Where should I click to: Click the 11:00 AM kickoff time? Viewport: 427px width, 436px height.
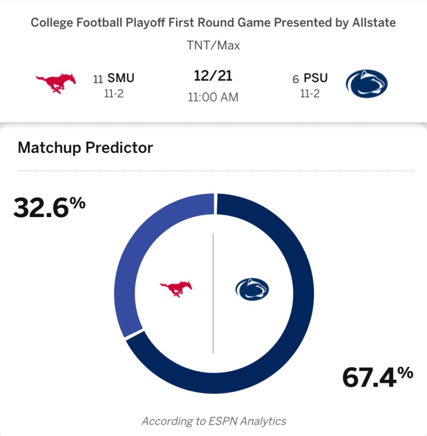tap(213, 97)
